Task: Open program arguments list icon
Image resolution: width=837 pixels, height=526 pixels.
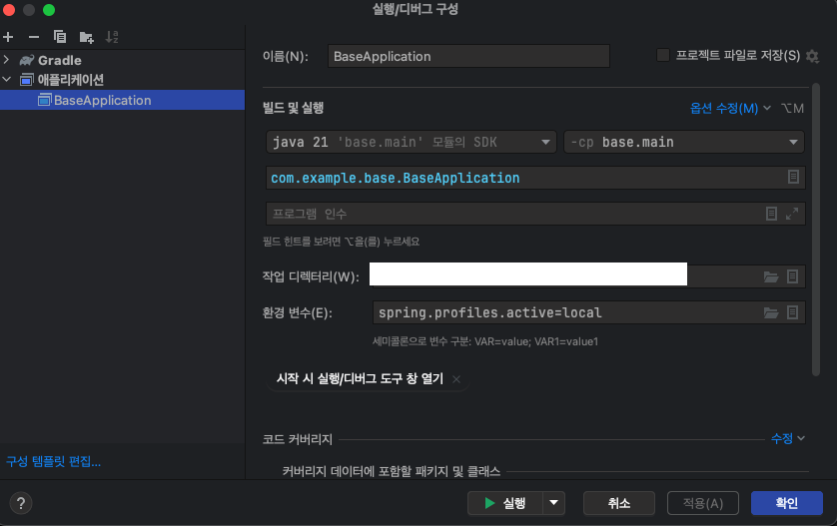Action: point(771,214)
